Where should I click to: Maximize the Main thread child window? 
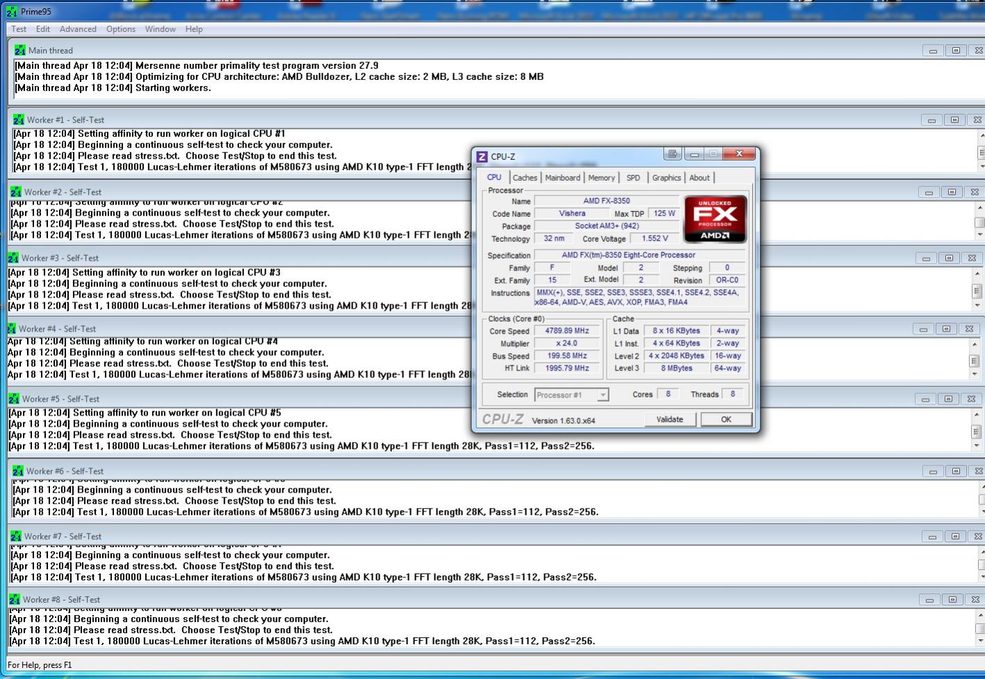(x=956, y=51)
